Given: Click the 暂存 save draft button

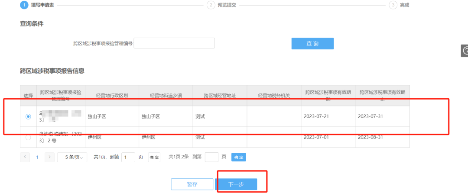Looking at the screenshot, I should click(x=192, y=184).
